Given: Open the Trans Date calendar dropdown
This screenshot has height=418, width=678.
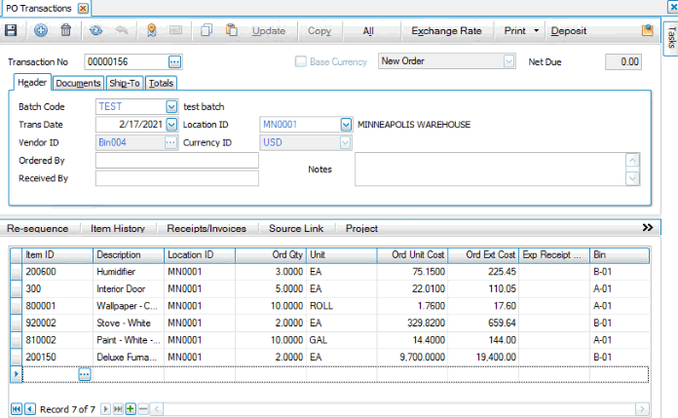Looking at the screenshot, I should tap(171, 125).
